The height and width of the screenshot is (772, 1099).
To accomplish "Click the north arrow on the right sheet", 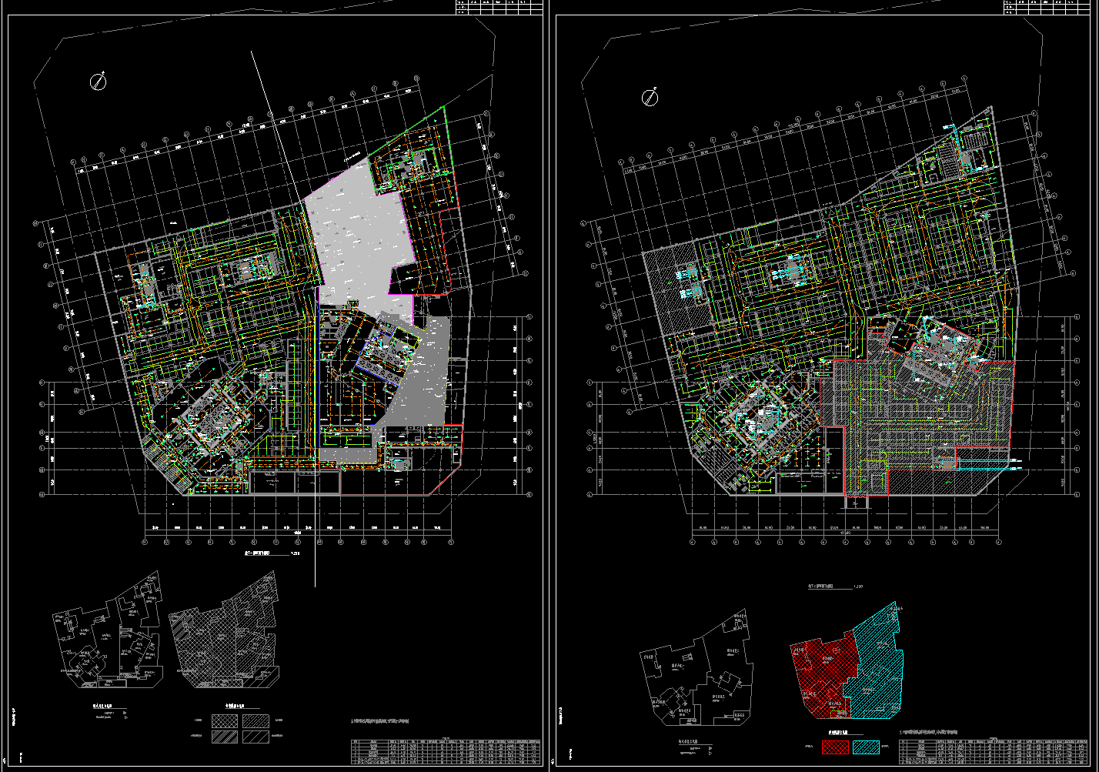I will (x=650, y=98).
